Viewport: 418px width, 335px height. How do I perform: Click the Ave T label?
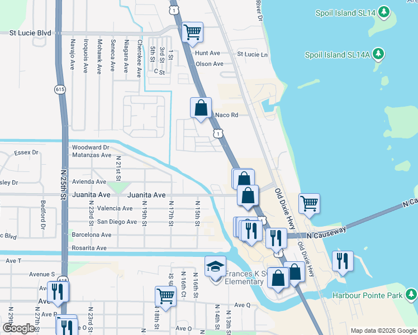(x=13, y=261)
